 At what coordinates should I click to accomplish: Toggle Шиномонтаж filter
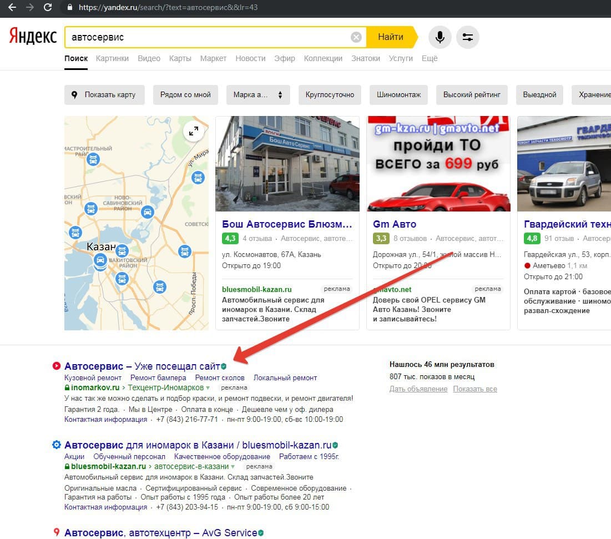pyautogui.click(x=398, y=95)
